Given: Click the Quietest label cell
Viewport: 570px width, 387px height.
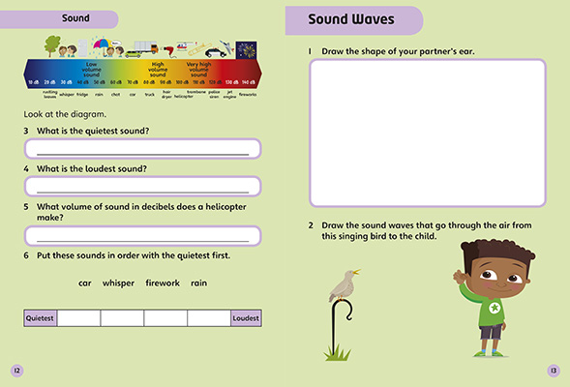Looking at the screenshot, I should pyautogui.click(x=40, y=318).
